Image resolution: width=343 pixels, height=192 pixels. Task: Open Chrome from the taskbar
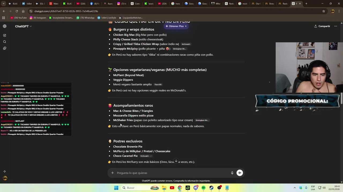180,188
